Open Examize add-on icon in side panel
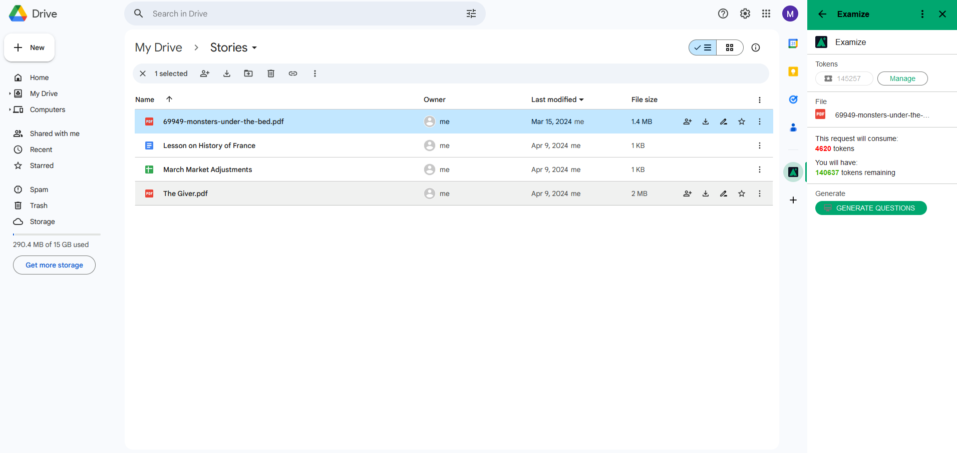This screenshot has height=453, width=957. pyautogui.click(x=793, y=172)
